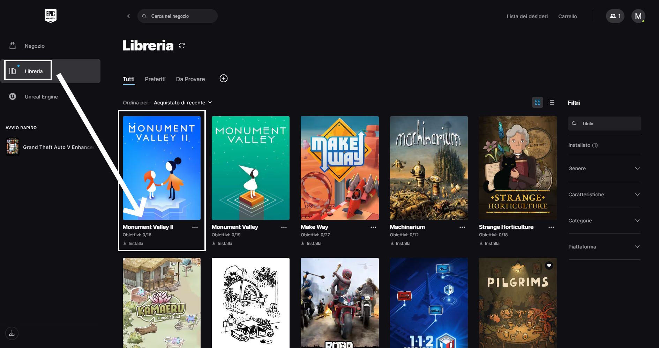
Task: Open Machinarium cover art
Action: [x=429, y=168]
